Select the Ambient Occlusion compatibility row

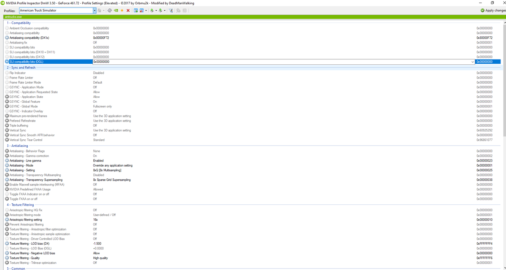pos(253,28)
